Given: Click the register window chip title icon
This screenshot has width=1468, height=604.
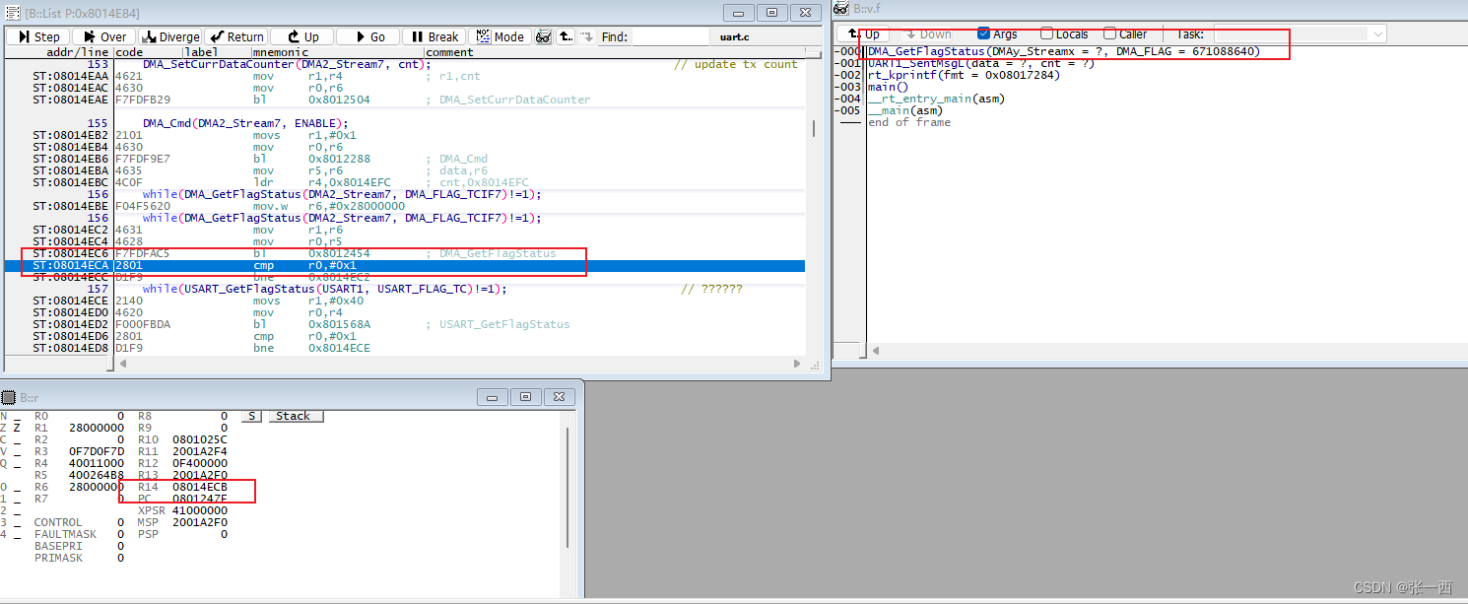Looking at the screenshot, I should tap(11, 397).
